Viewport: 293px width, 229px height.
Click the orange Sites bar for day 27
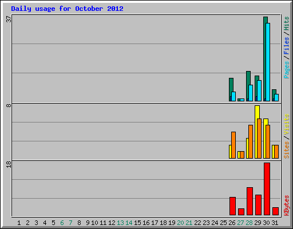click(242, 155)
